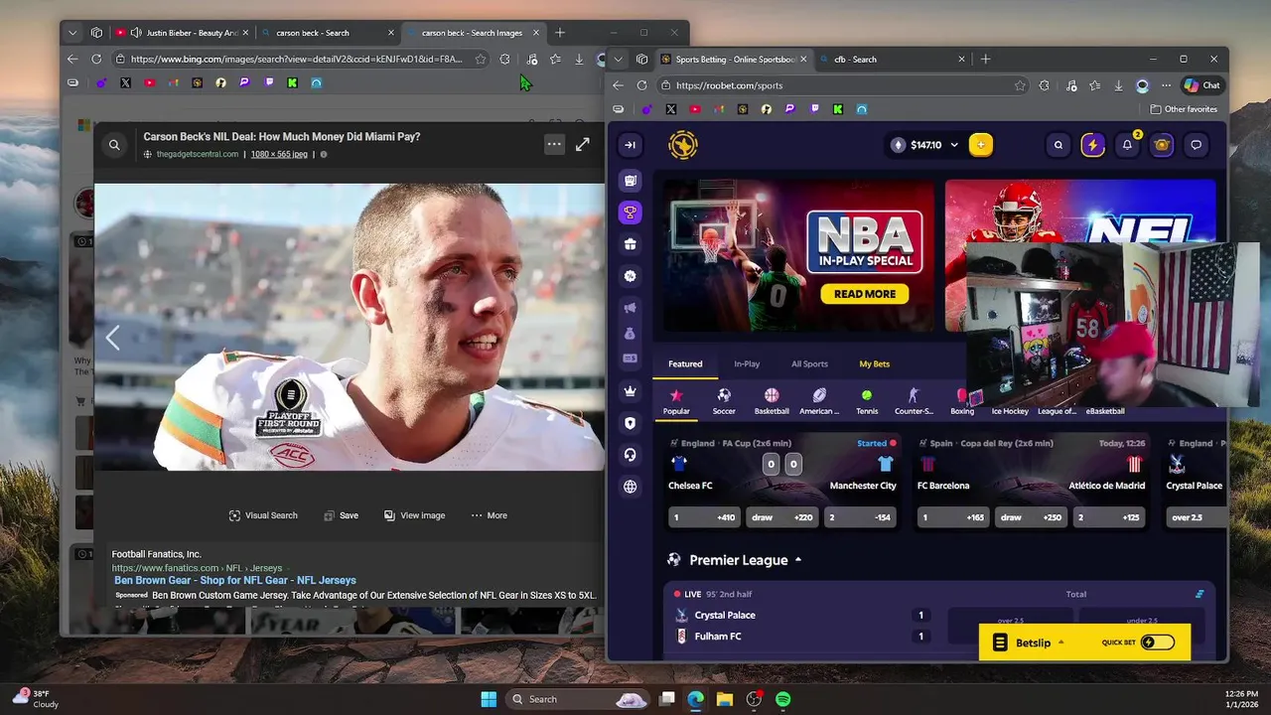Bet on Chelsea FC at +410 odds
The image size is (1271, 715).
click(x=704, y=517)
